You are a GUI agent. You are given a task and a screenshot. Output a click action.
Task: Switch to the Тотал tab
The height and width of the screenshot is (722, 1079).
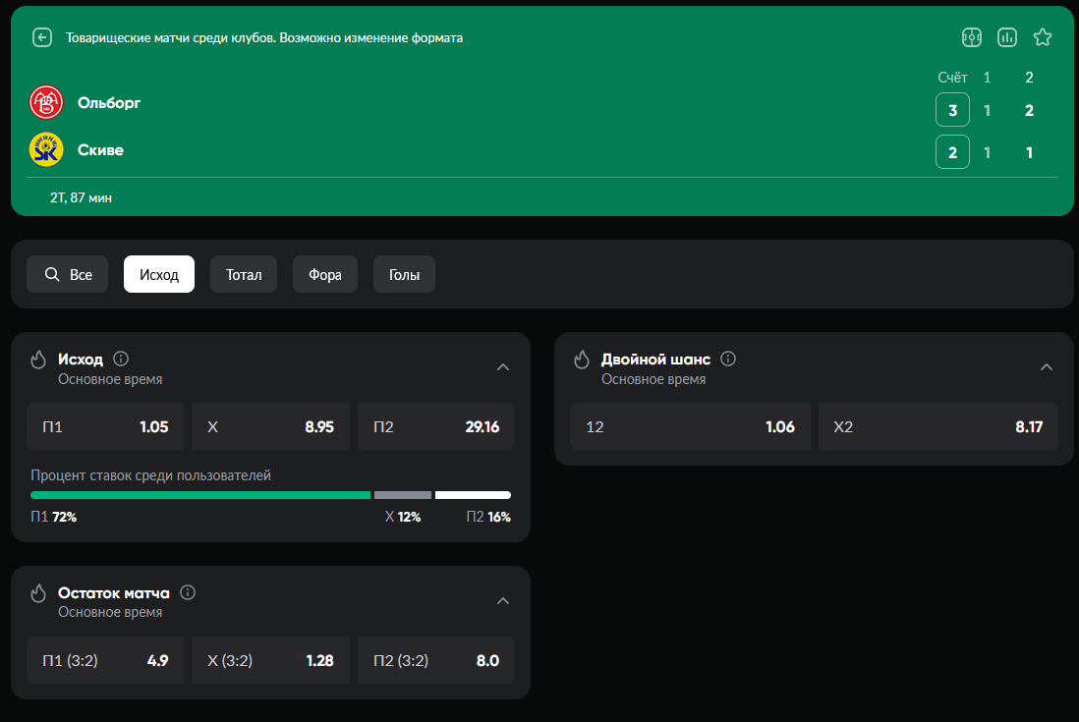[243, 274]
